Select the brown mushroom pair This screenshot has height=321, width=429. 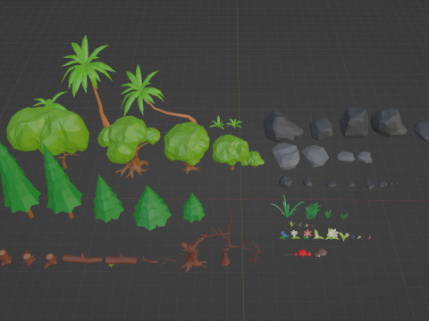coord(321,253)
